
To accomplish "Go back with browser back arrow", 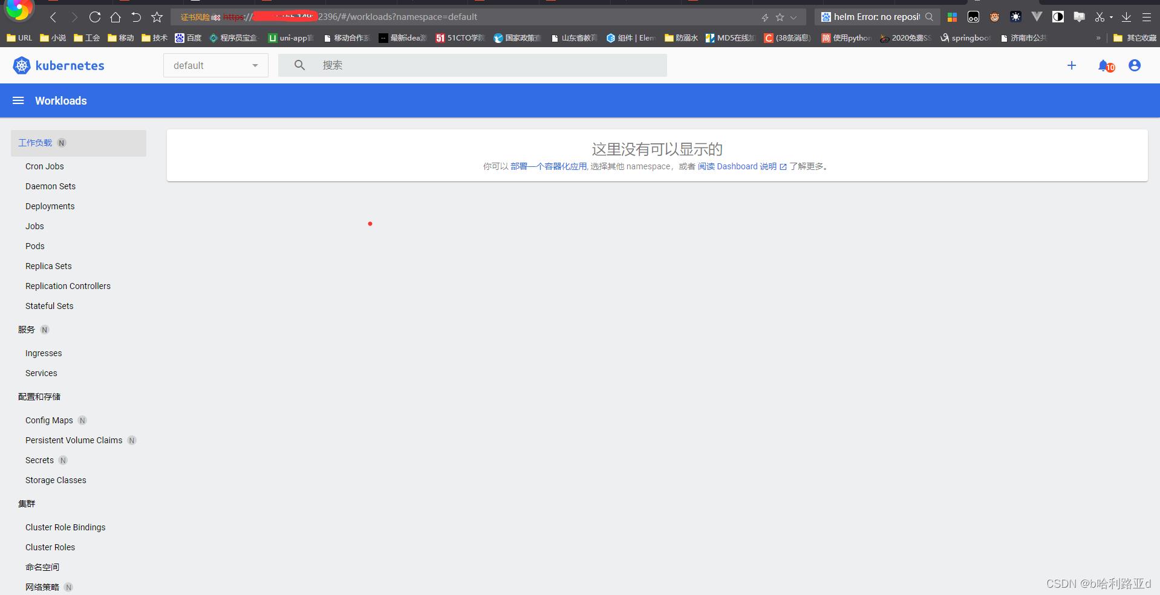I will [53, 17].
